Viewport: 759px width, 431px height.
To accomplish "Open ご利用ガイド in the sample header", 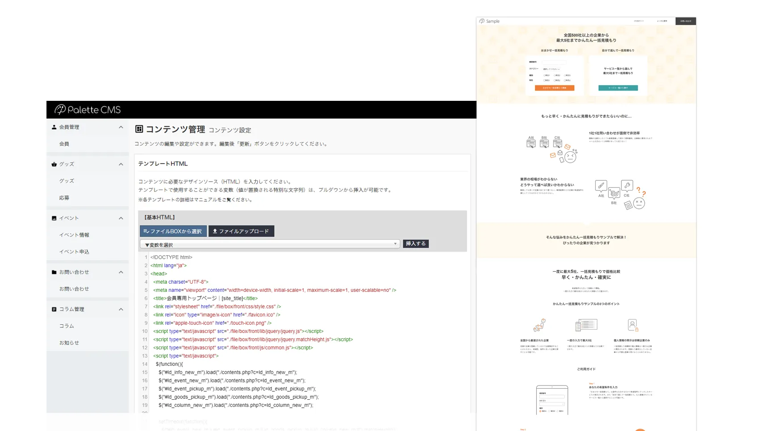I will click(x=639, y=21).
